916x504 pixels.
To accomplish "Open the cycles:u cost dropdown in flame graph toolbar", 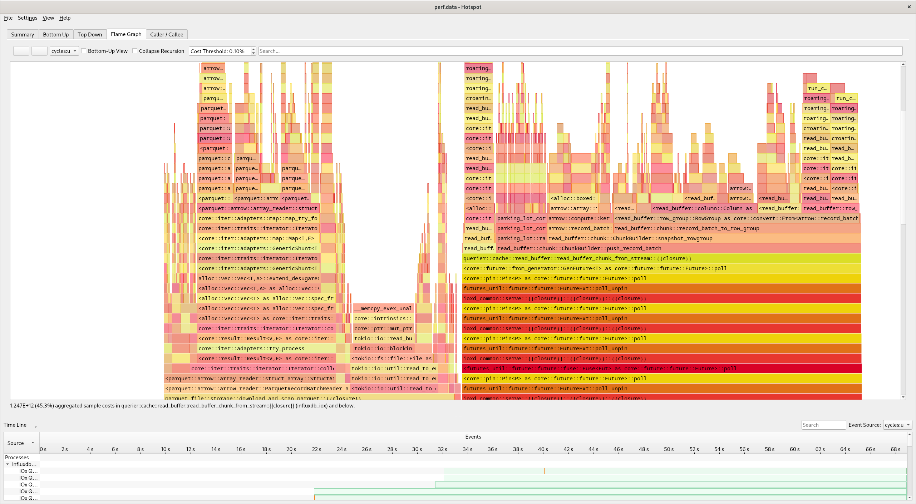I will pos(64,51).
